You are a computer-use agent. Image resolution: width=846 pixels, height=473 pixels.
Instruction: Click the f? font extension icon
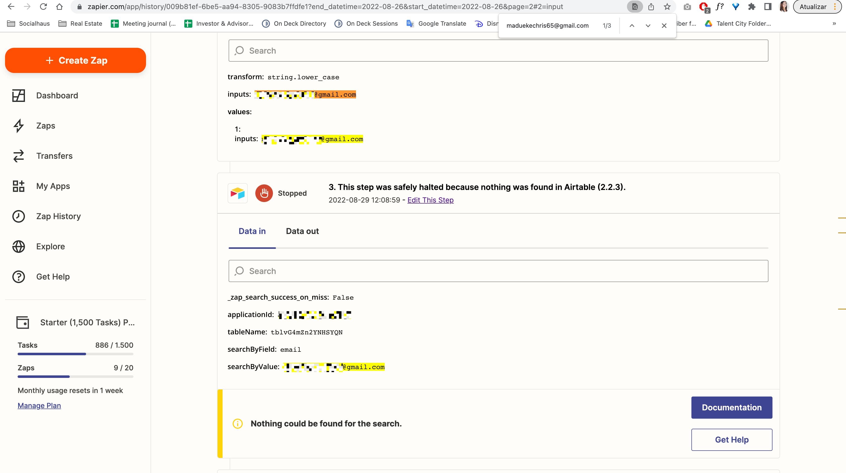(719, 7)
